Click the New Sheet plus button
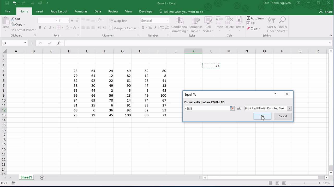The height and width of the screenshot is (187, 334). pyautogui.click(x=42, y=177)
